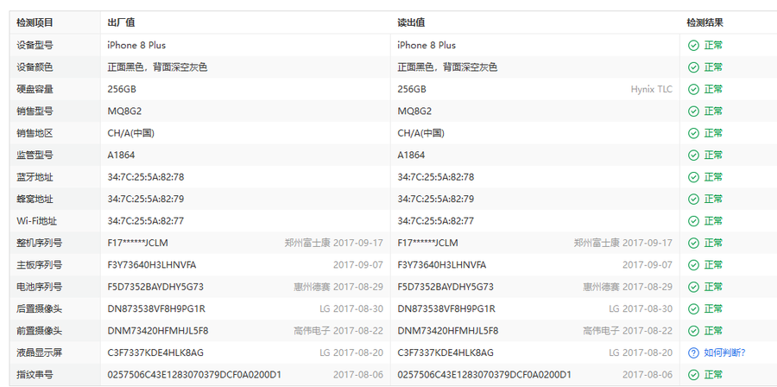The height and width of the screenshot is (387, 777).
Task: Click the factory Wi-Fi address 34:7C:25:5A:82:77
Action: (x=146, y=221)
